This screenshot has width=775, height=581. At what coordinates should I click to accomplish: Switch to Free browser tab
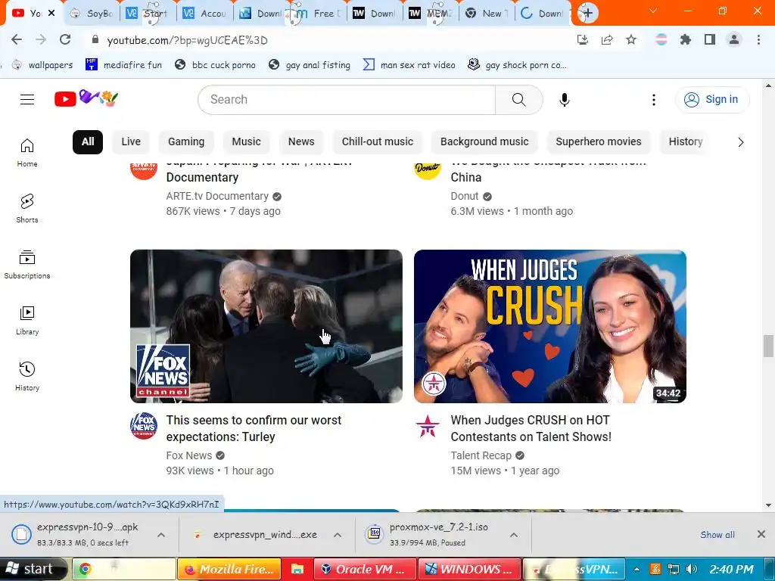coord(318,14)
